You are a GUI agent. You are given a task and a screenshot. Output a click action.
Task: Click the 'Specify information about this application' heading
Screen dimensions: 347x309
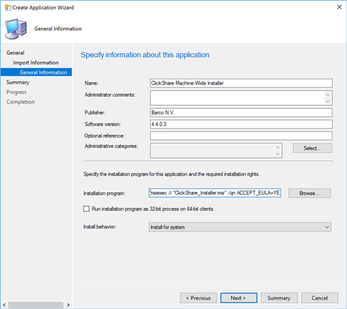tap(145, 55)
